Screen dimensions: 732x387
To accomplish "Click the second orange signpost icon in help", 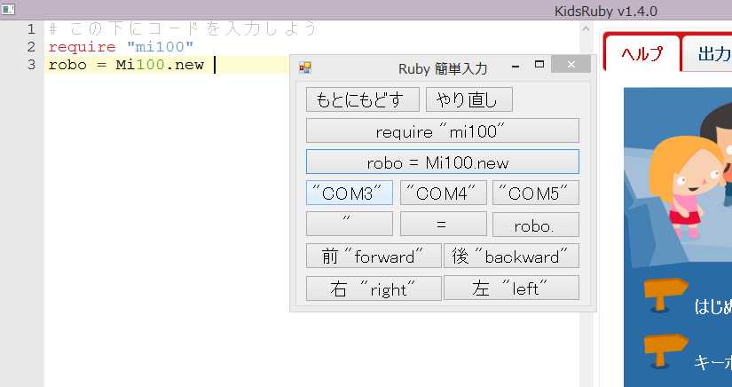I will point(665,351).
